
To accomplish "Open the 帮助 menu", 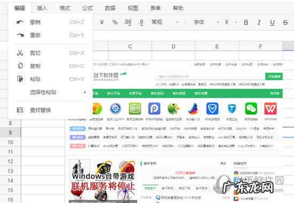I will tap(178, 8).
